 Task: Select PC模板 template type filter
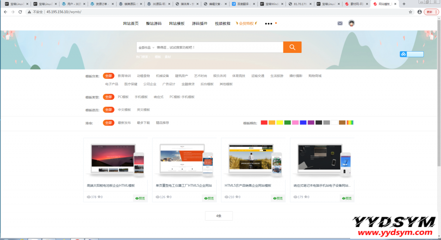click(x=123, y=97)
